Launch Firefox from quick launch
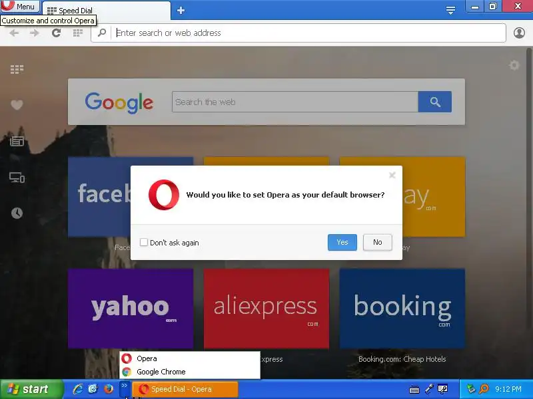 click(109, 389)
